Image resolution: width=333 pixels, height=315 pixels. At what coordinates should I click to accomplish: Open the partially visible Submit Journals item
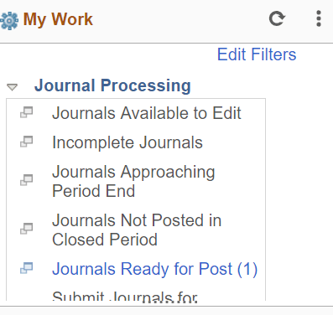tap(125, 296)
